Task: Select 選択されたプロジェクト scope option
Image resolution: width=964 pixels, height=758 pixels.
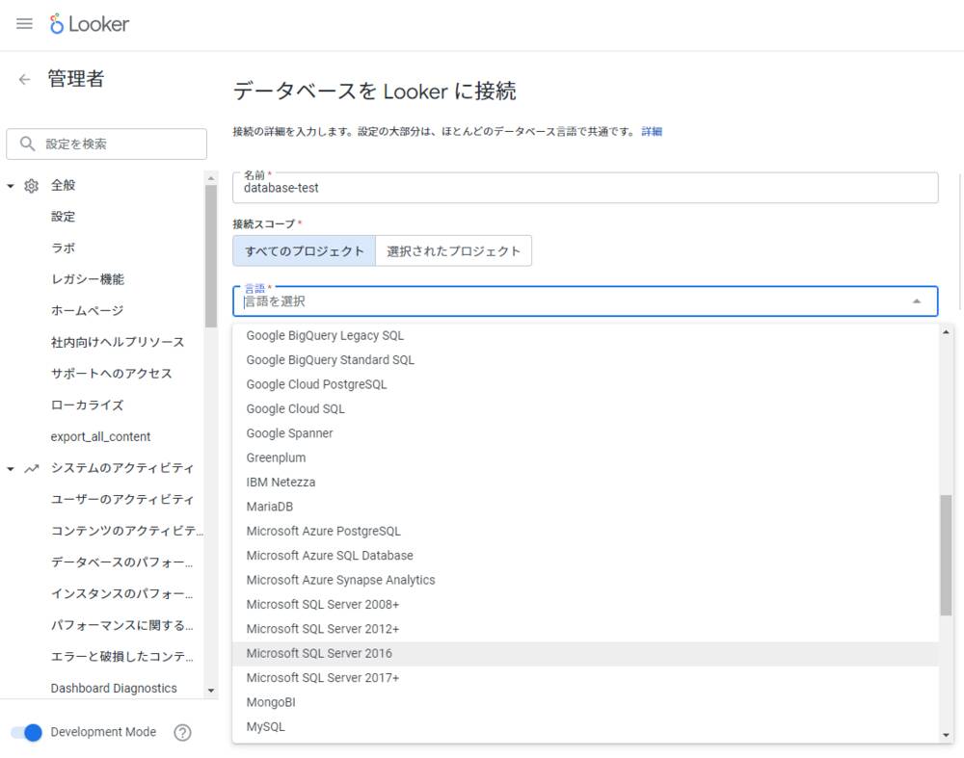Action: 453,251
